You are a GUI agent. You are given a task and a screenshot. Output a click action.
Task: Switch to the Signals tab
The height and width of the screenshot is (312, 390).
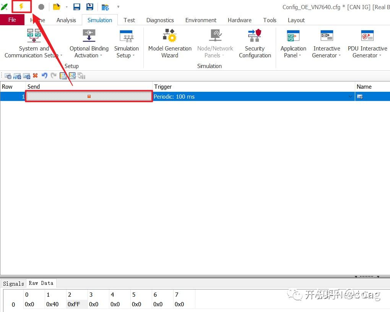point(13,283)
